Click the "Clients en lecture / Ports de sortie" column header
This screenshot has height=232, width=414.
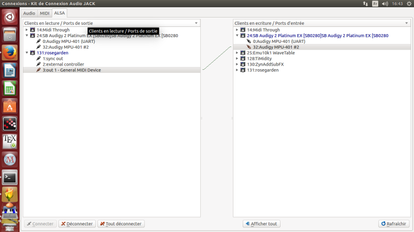pos(111,23)
